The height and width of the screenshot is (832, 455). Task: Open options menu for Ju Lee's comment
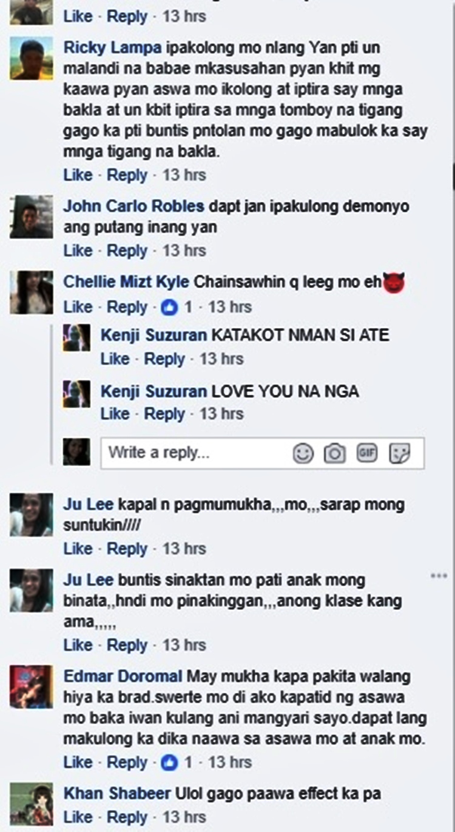[x=439, y=575]
